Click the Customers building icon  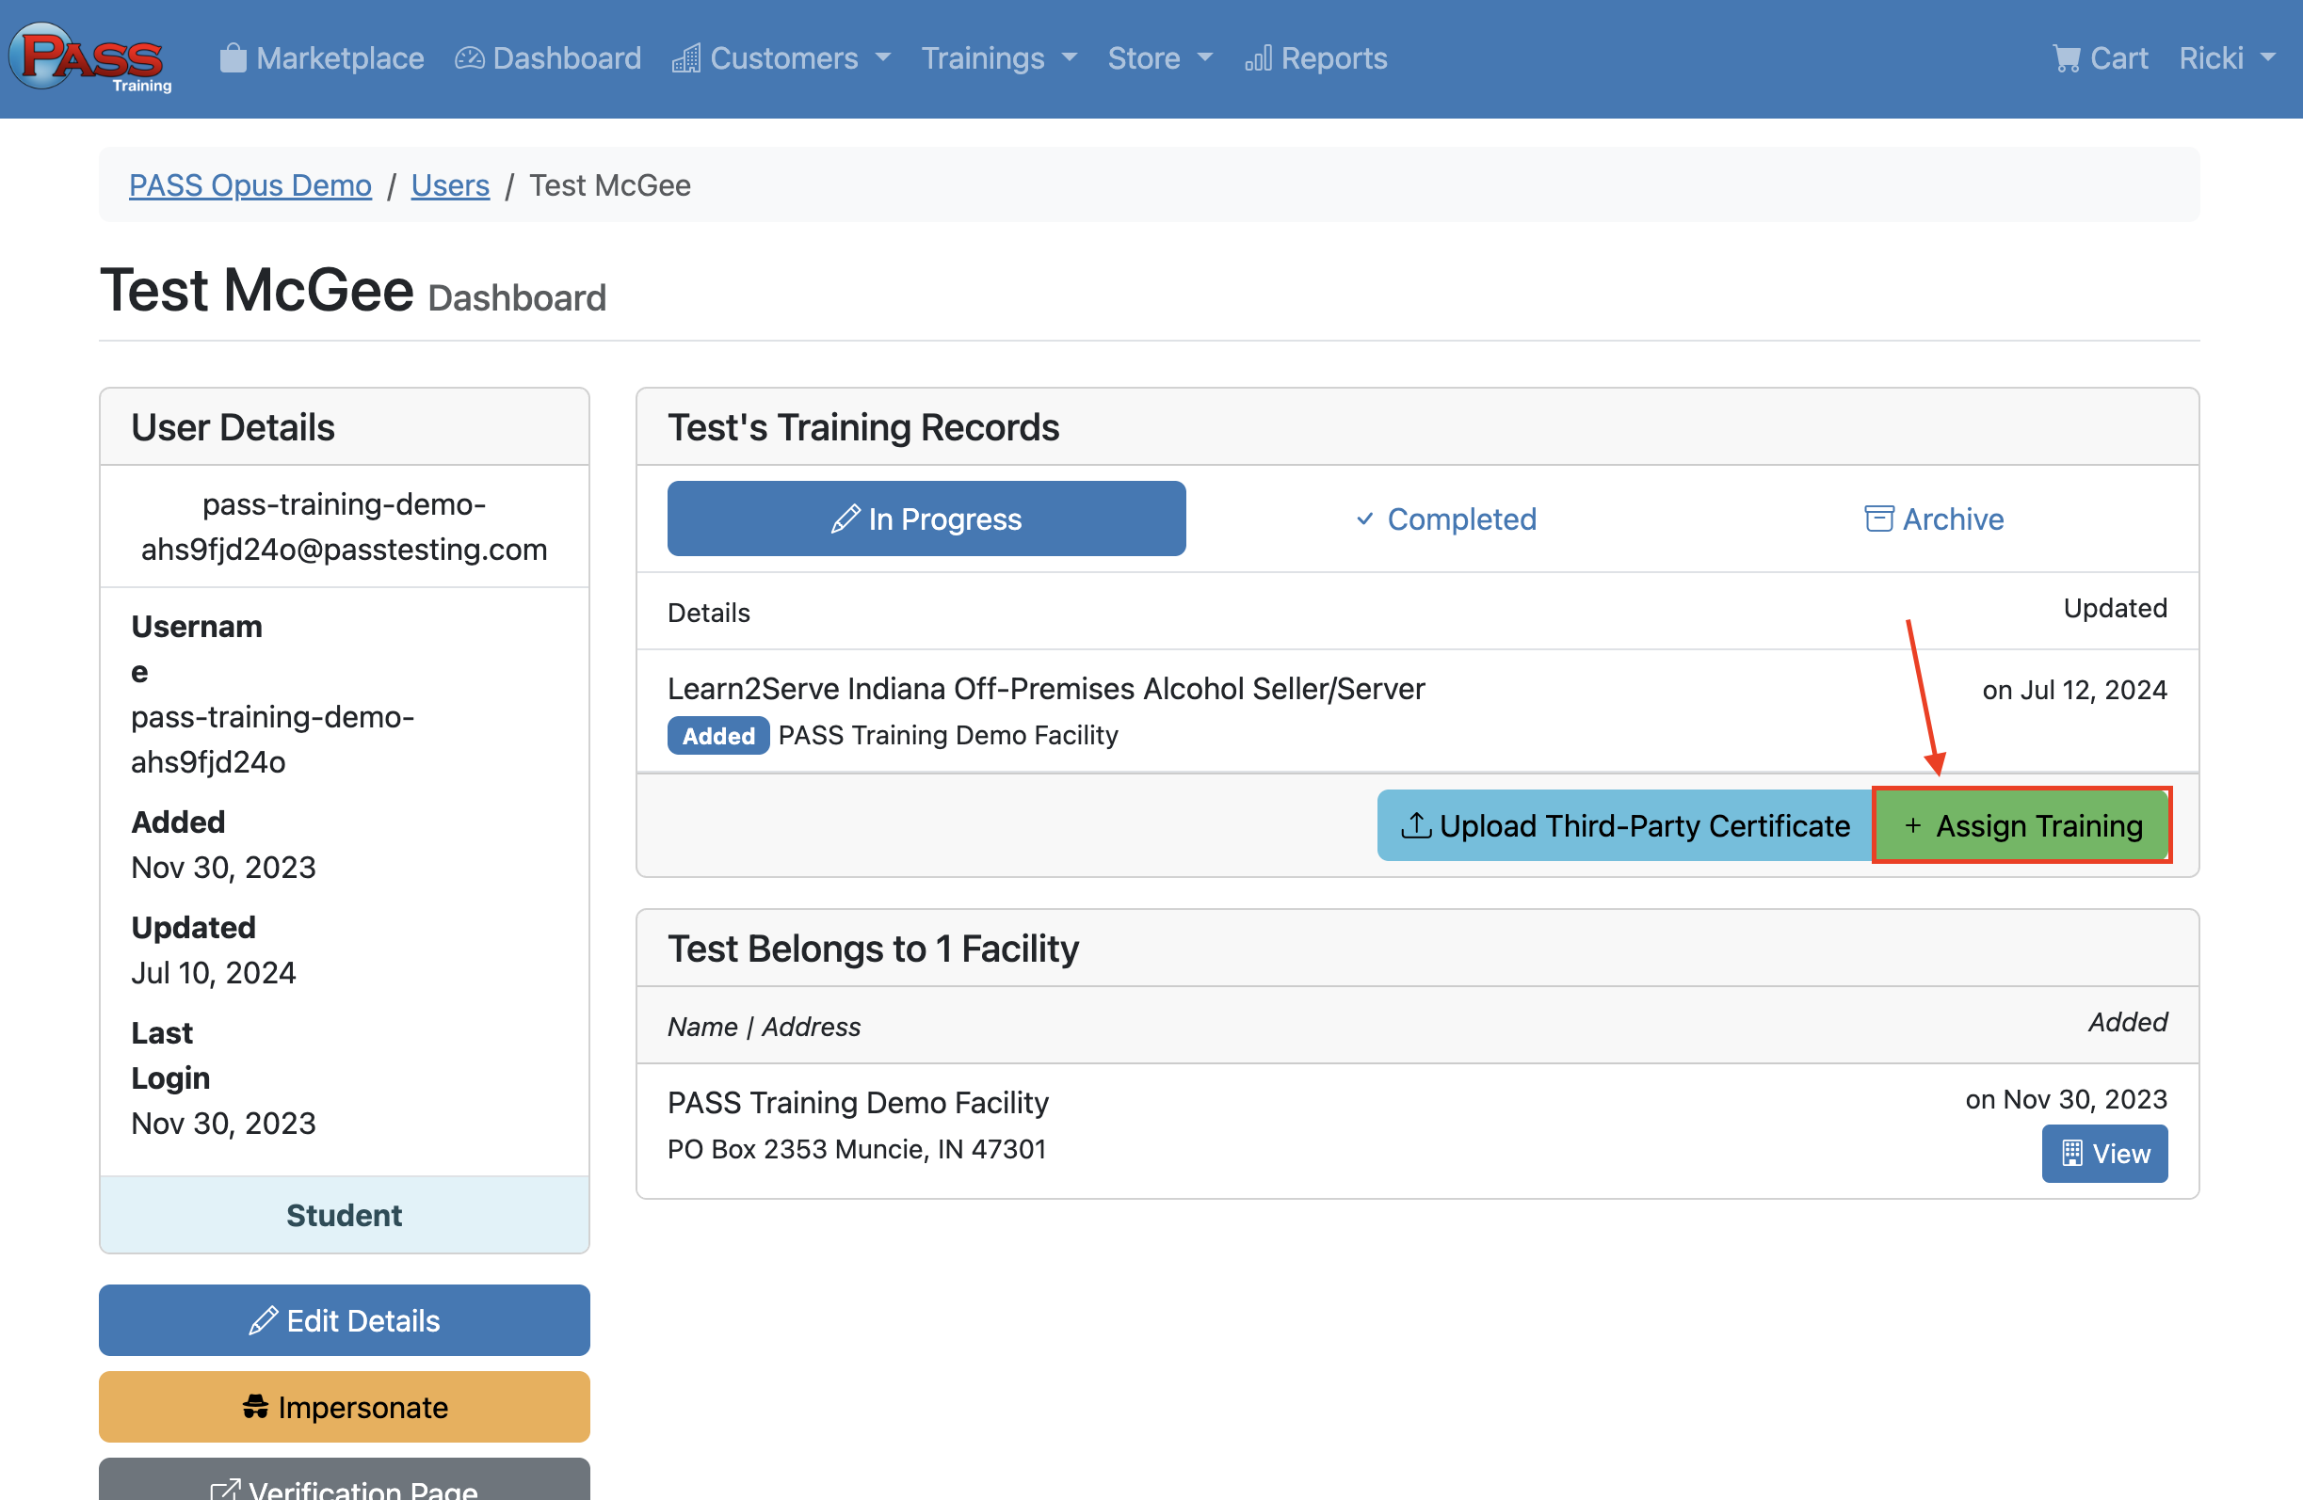(686, 59)
